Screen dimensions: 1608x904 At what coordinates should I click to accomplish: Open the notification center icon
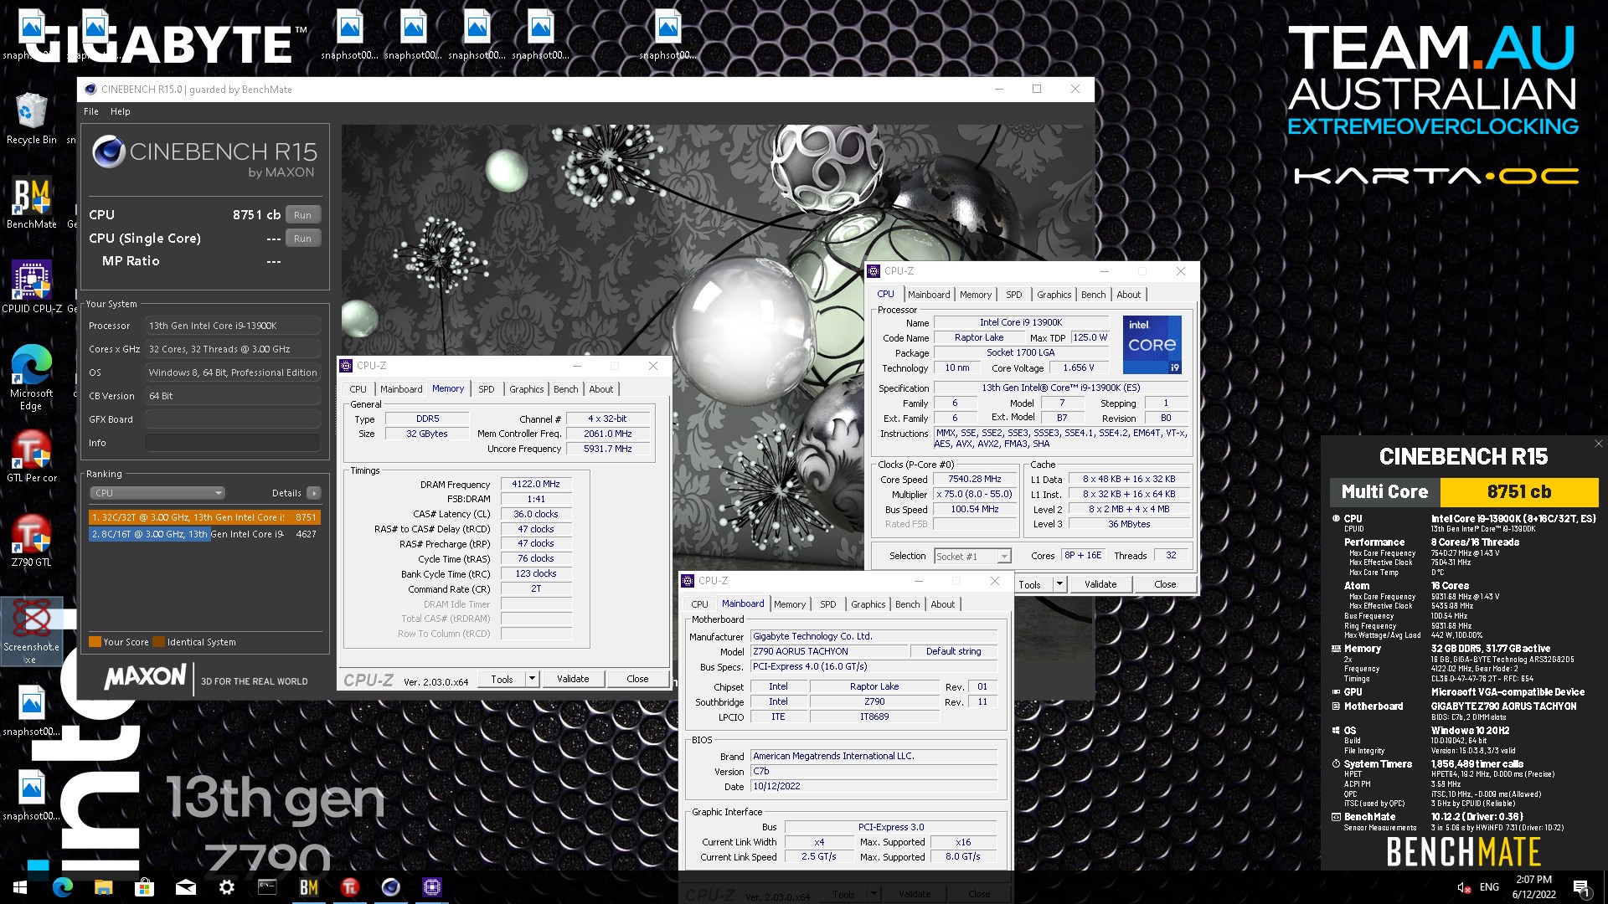point(1581,887)
